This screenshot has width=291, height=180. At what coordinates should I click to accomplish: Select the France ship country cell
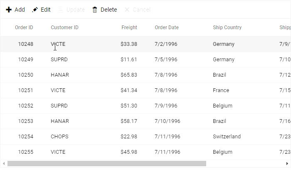point(221,90)
